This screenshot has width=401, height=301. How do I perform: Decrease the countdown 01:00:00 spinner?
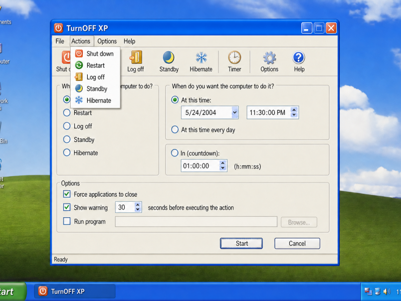point(223,168)
